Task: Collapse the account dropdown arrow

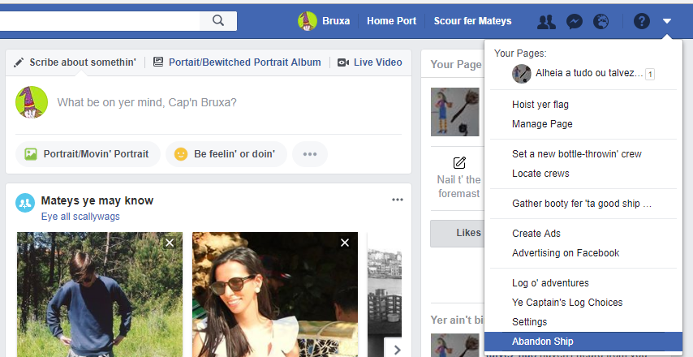Action: 666,22
